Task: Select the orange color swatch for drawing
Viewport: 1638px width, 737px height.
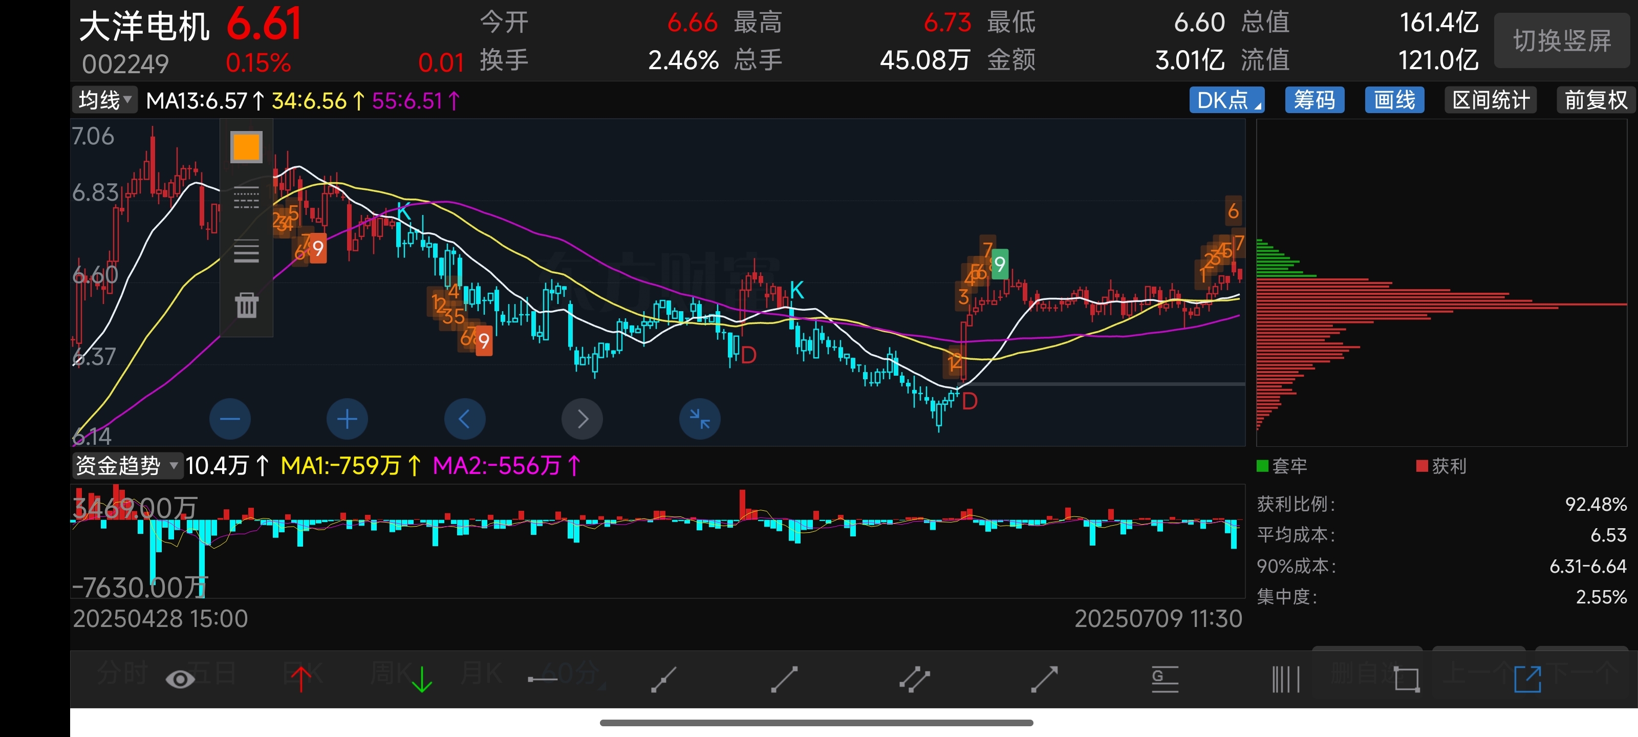Action: (x=246, y=147)
